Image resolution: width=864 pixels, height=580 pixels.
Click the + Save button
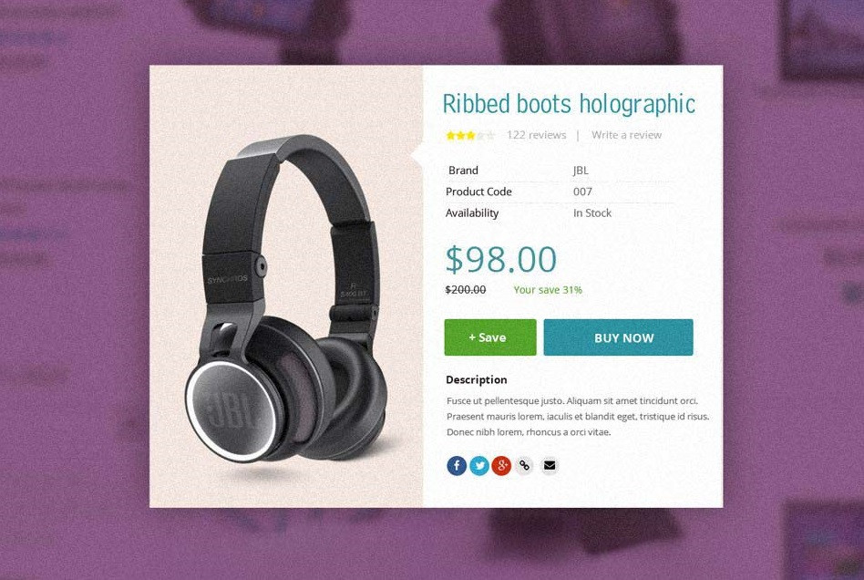tap(490, 337)
